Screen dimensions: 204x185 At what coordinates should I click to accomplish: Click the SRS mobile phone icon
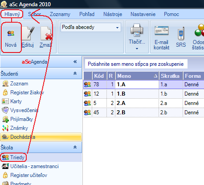point(181,33)
